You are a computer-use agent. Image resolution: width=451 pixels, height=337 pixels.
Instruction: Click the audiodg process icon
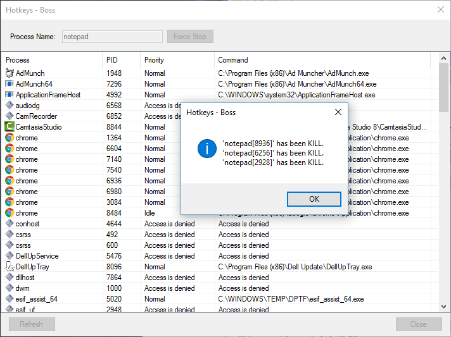(x=10, y=105)
